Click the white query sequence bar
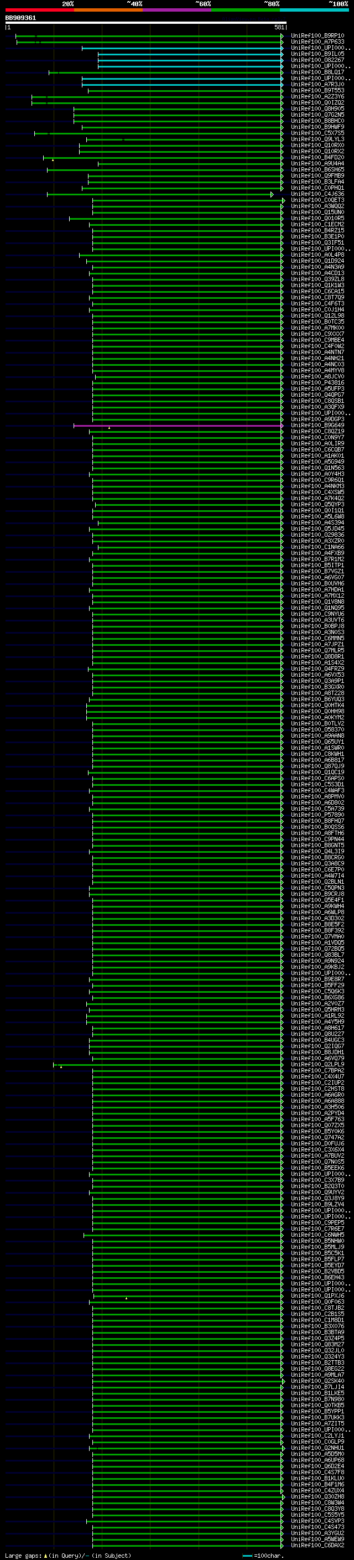This screenshot has width=354, height=1560. click(145, 22)
